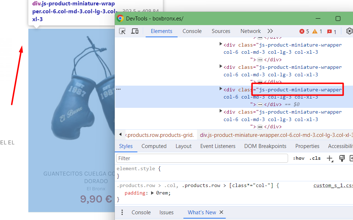Image resolution: width=353 pixels, height=220 pixels.
Task: Open the drawer three-dot menu
Action: click(x=122, y=212)
